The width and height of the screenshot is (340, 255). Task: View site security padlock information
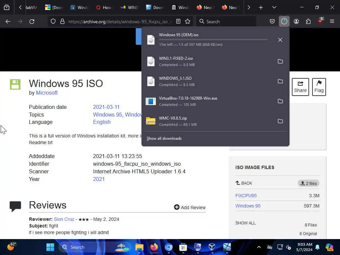click(x=62, y=22)
